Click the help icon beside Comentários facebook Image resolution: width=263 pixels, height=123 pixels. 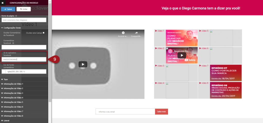13,43
